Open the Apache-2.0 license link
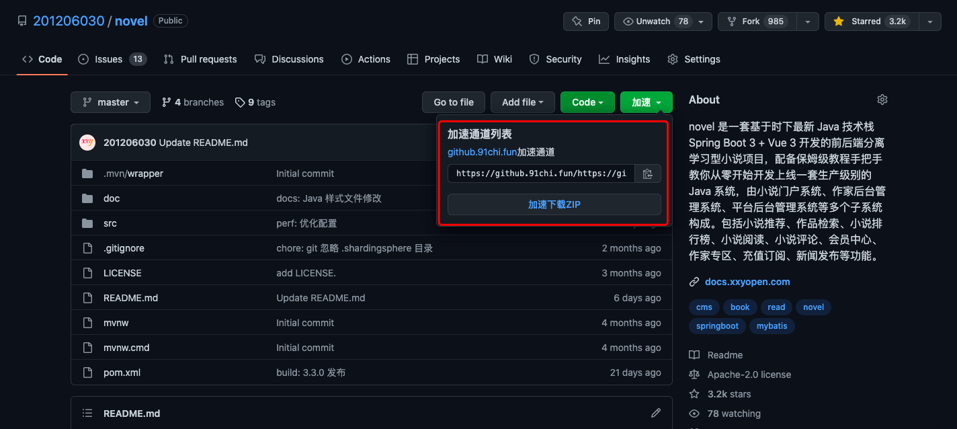The height and width of the screenshot is (429, 957). click(x=749, y=375)
